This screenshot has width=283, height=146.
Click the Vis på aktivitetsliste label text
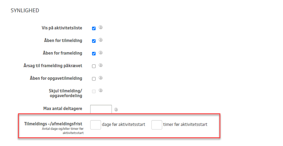(x=62, y=28)
